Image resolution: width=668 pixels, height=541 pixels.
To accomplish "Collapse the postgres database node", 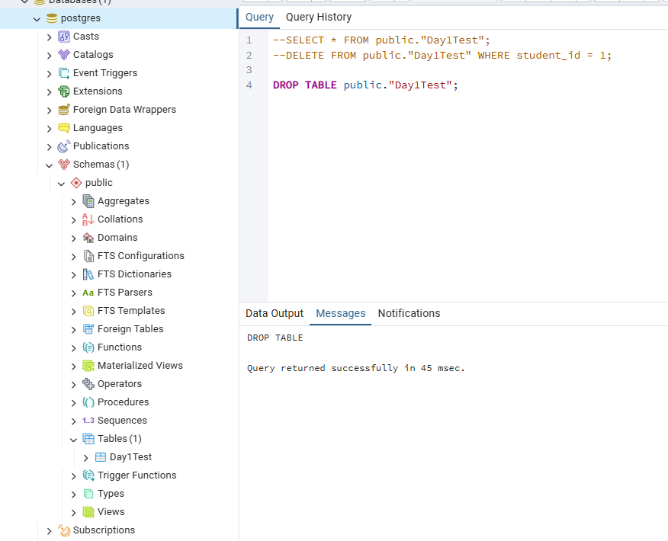I will [37, 19].
